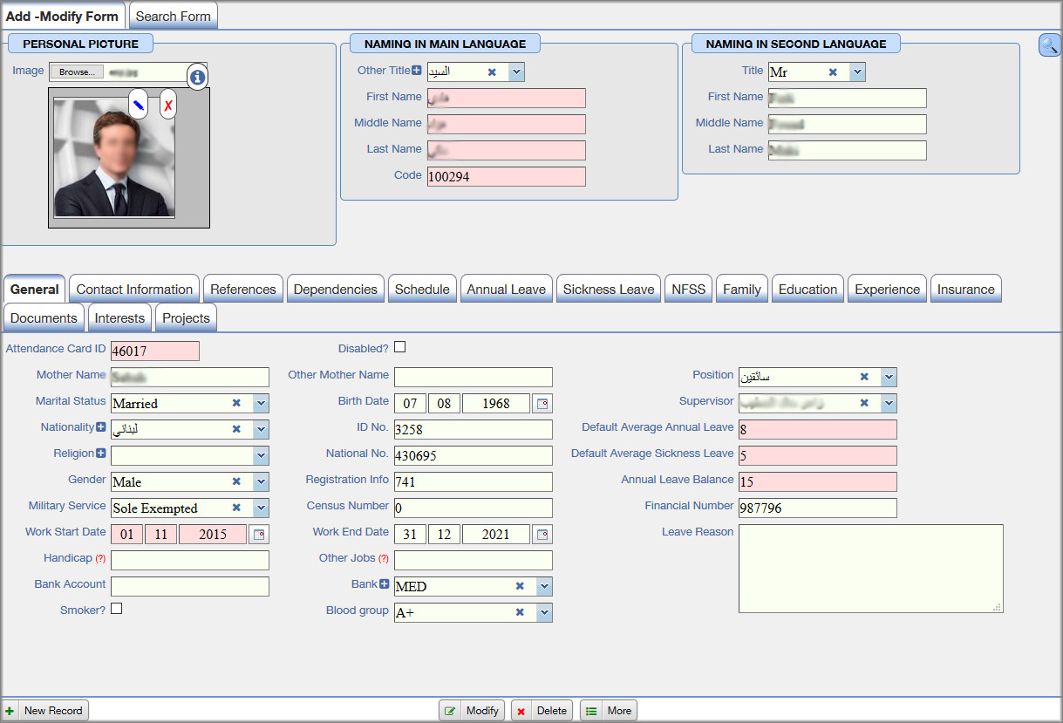1063x723 pixels.
Task: Click the plus icon beside Bank label
Action: point(384,584)
